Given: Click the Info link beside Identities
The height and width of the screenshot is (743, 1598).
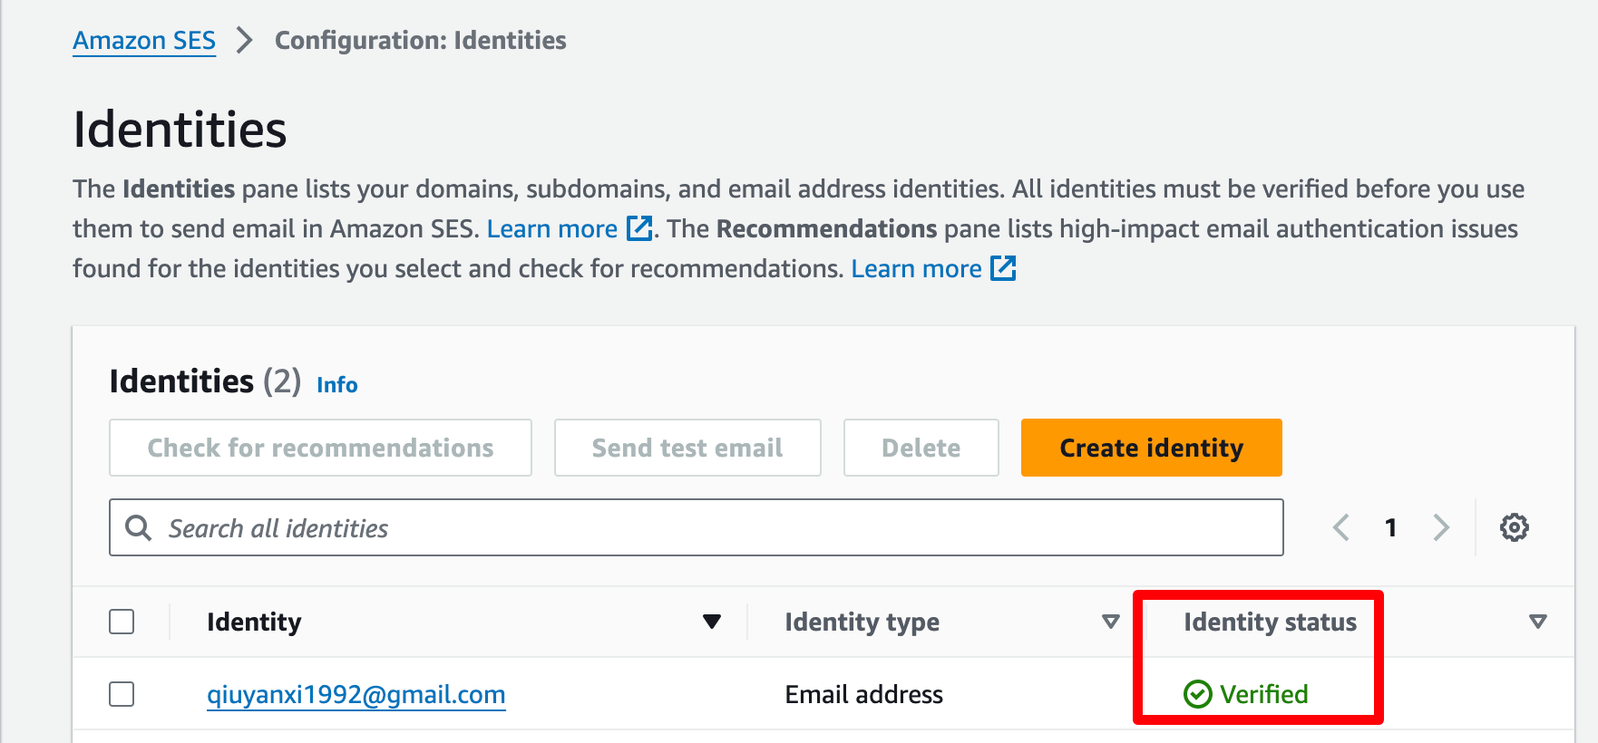Looking at the screenshot, I should click(x=337, y=385).
